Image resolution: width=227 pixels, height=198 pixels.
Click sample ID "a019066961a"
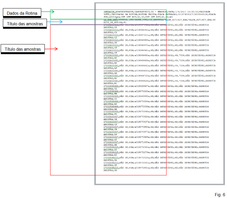(x=142, y=50)
